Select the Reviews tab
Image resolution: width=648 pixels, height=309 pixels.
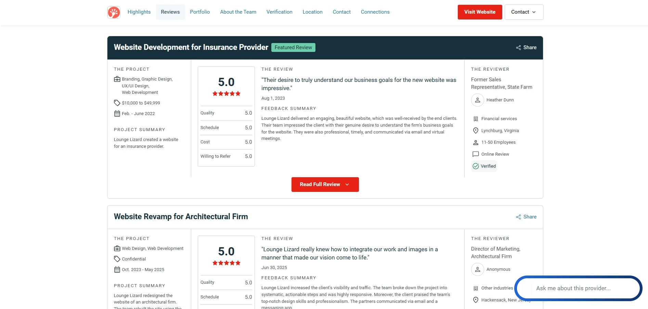170,12
